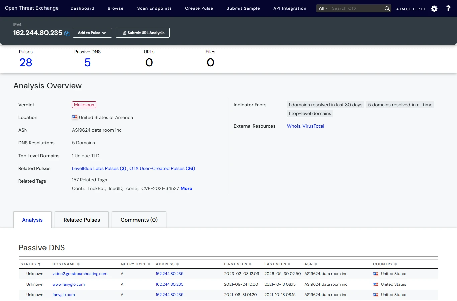This screenshot has width=457, height=301.
Task: Click the 5 domains resolved in all time badge
Action: [x=400, y=105]
